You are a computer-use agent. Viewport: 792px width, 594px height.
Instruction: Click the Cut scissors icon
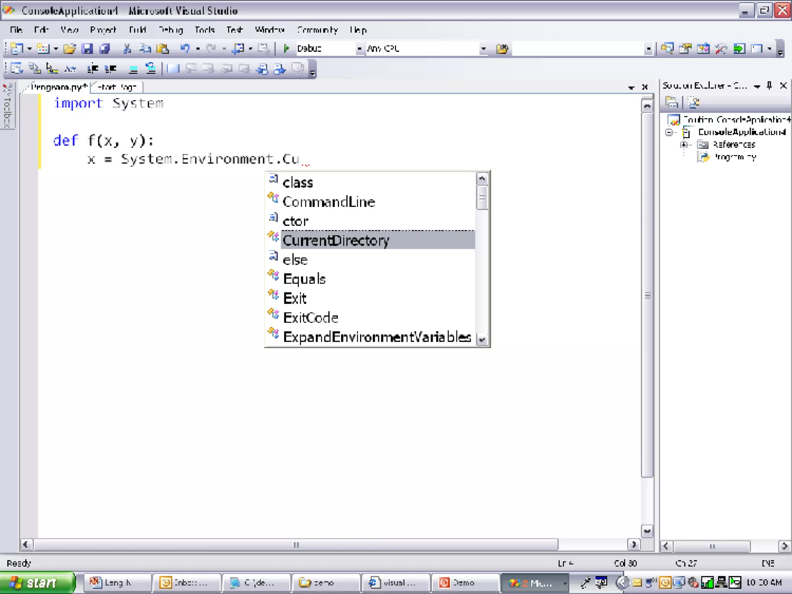tap(127, 48)
